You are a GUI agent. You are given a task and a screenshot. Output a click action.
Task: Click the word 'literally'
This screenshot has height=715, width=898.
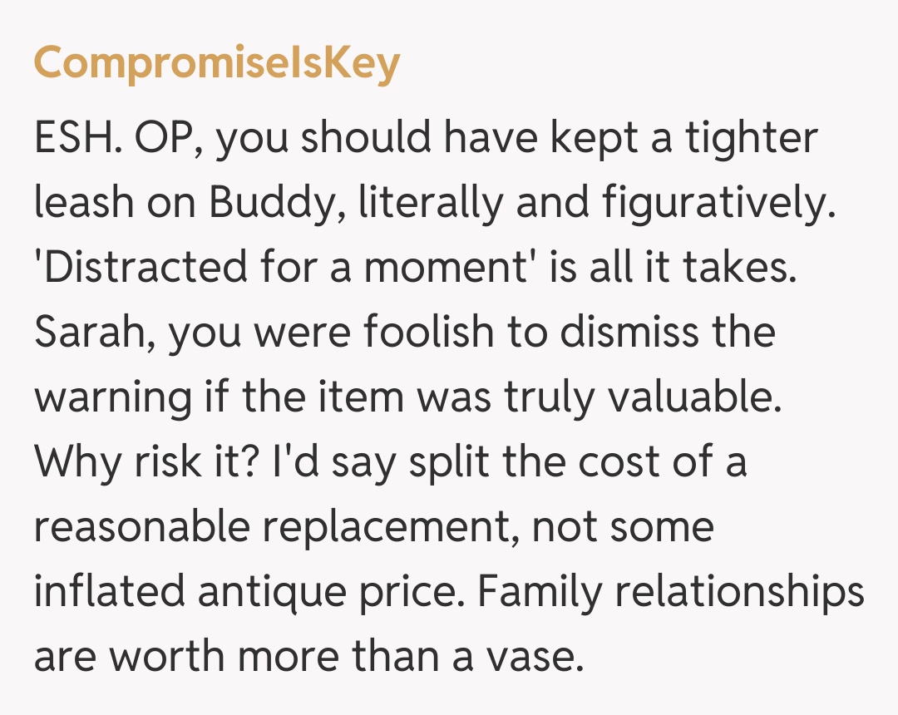click(x=428, y=203)
